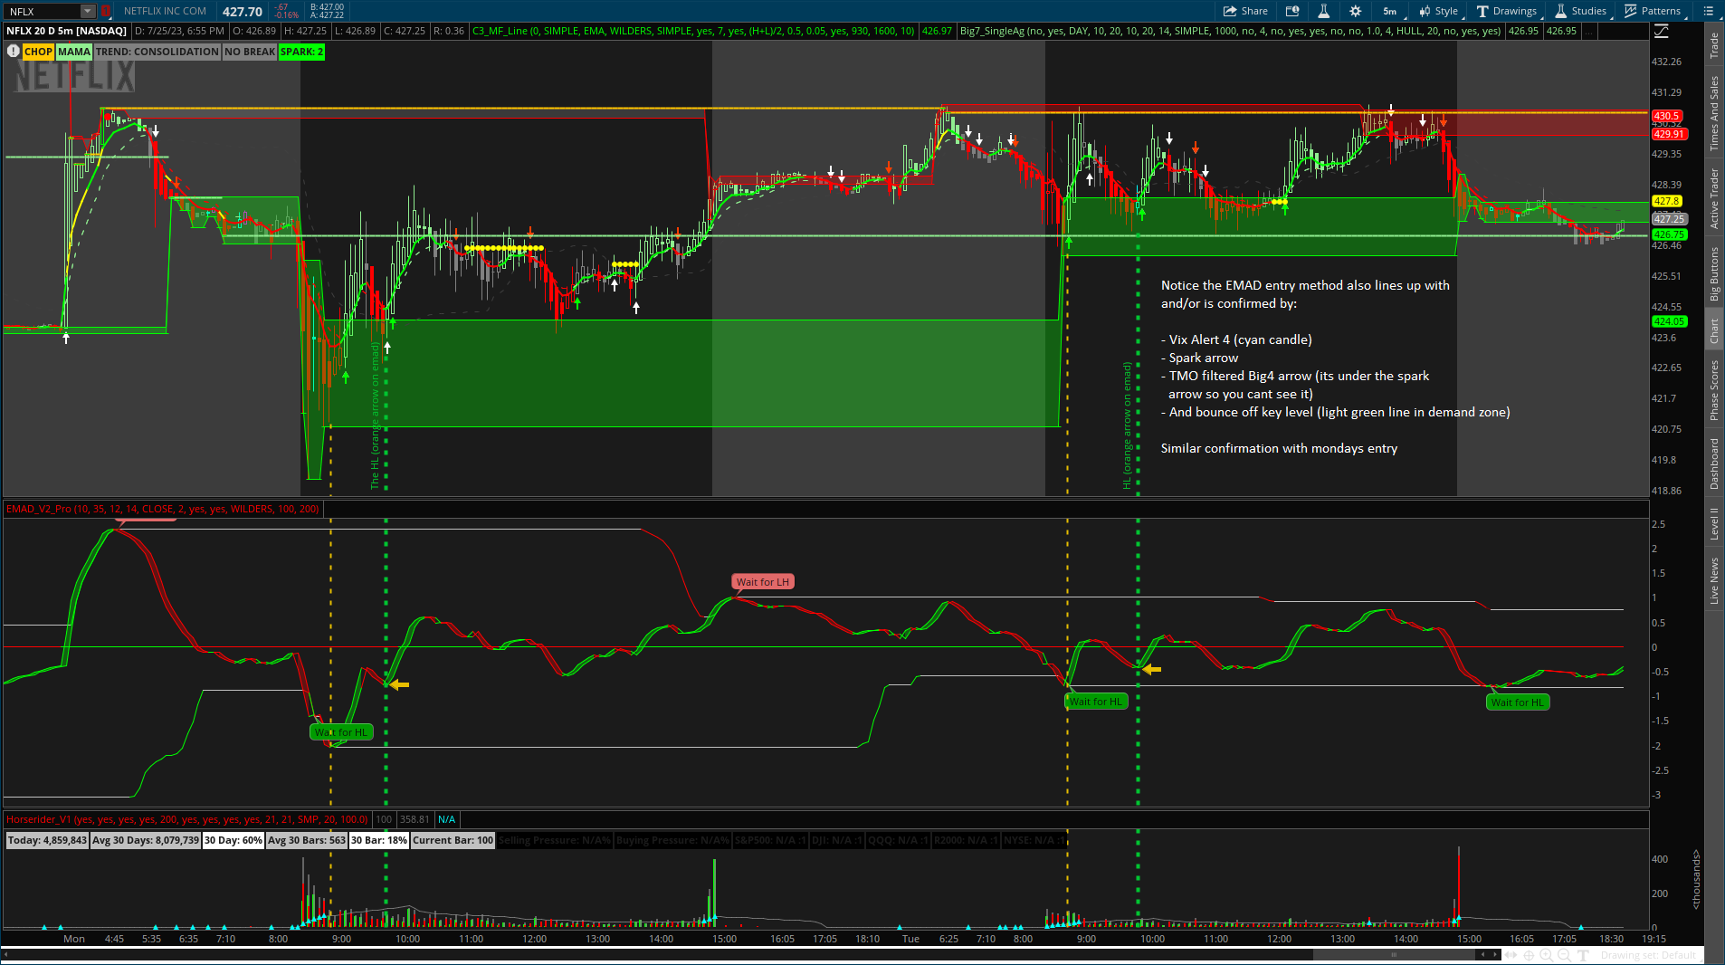This screenshot has height=965, width=1725.
Task: Click the red number 1 link indicator
Action: pos(105,11)
